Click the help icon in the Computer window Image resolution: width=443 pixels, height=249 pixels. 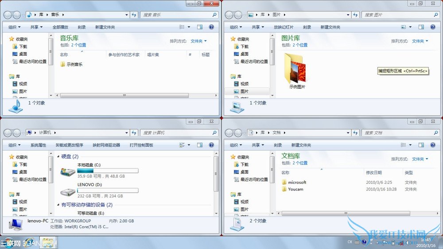[211, 145]
